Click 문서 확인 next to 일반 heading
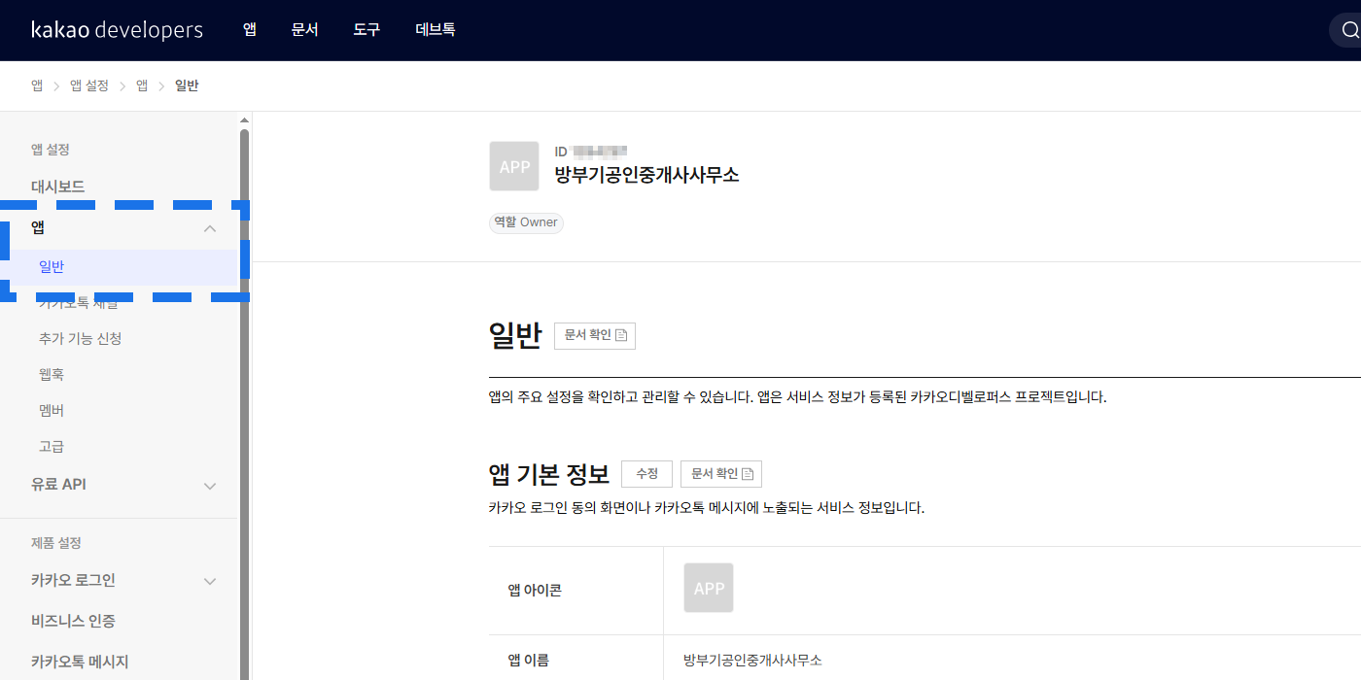Viewport: 1361px width, 680px height. (x=595, y=335)
